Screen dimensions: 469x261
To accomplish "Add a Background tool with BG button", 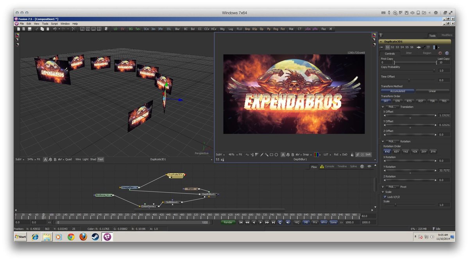I will [x=131, y=29].
